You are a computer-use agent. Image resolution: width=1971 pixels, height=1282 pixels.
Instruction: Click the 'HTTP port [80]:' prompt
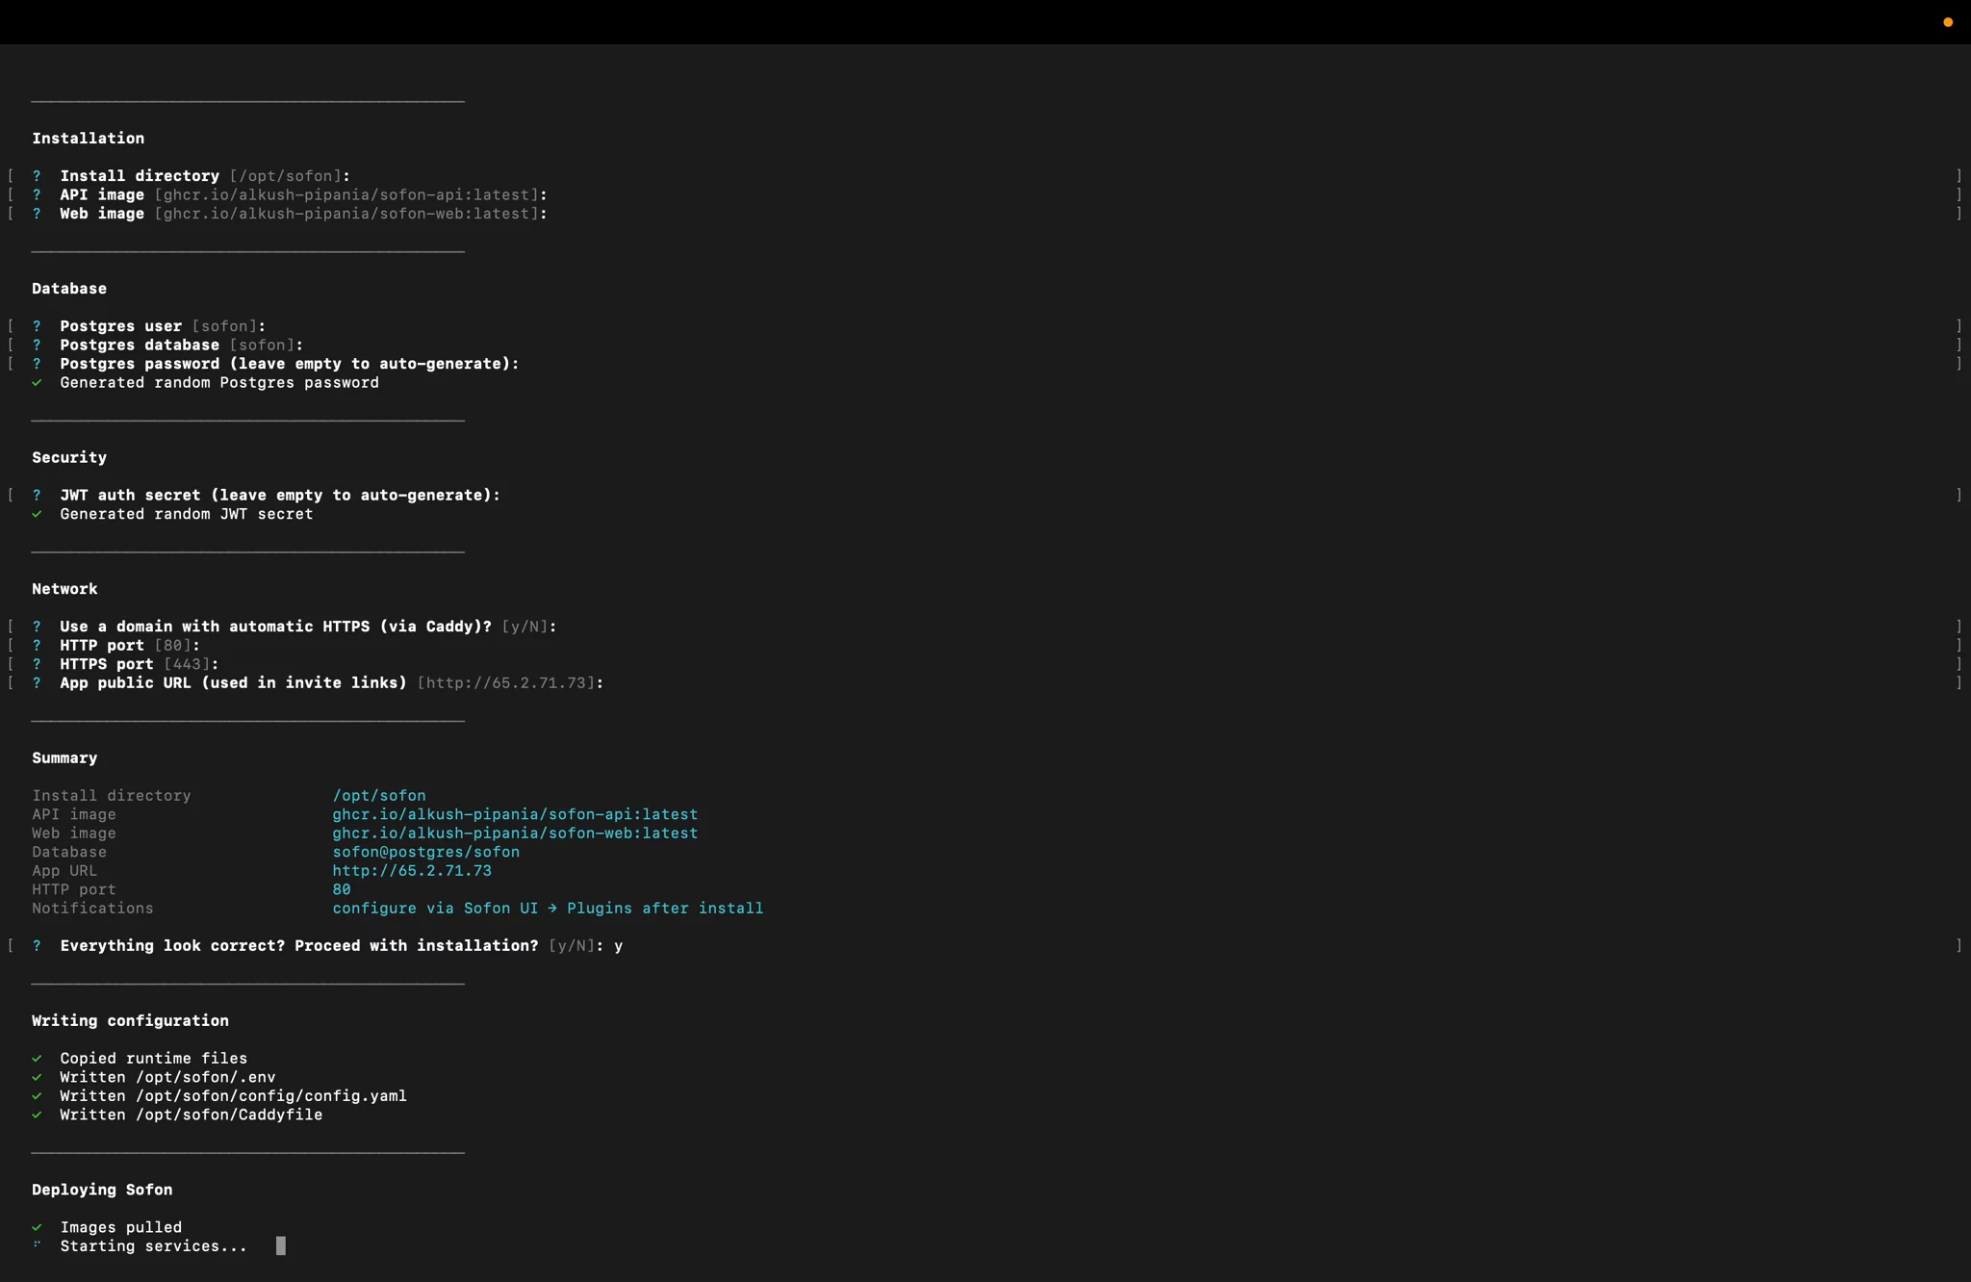tap(130, 646)
